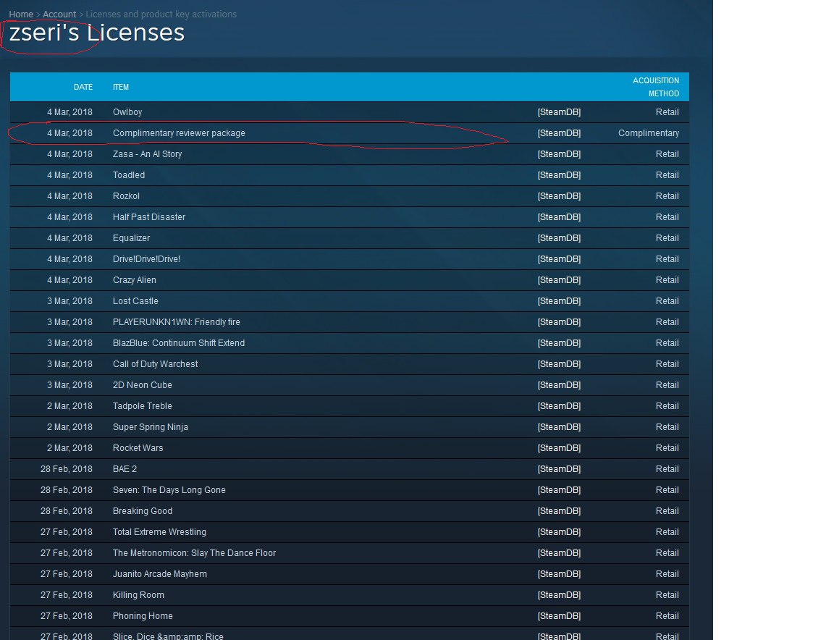Open SteamDB link for Super Spring Ninja
The image size is (834, 640).
[559, 427]
